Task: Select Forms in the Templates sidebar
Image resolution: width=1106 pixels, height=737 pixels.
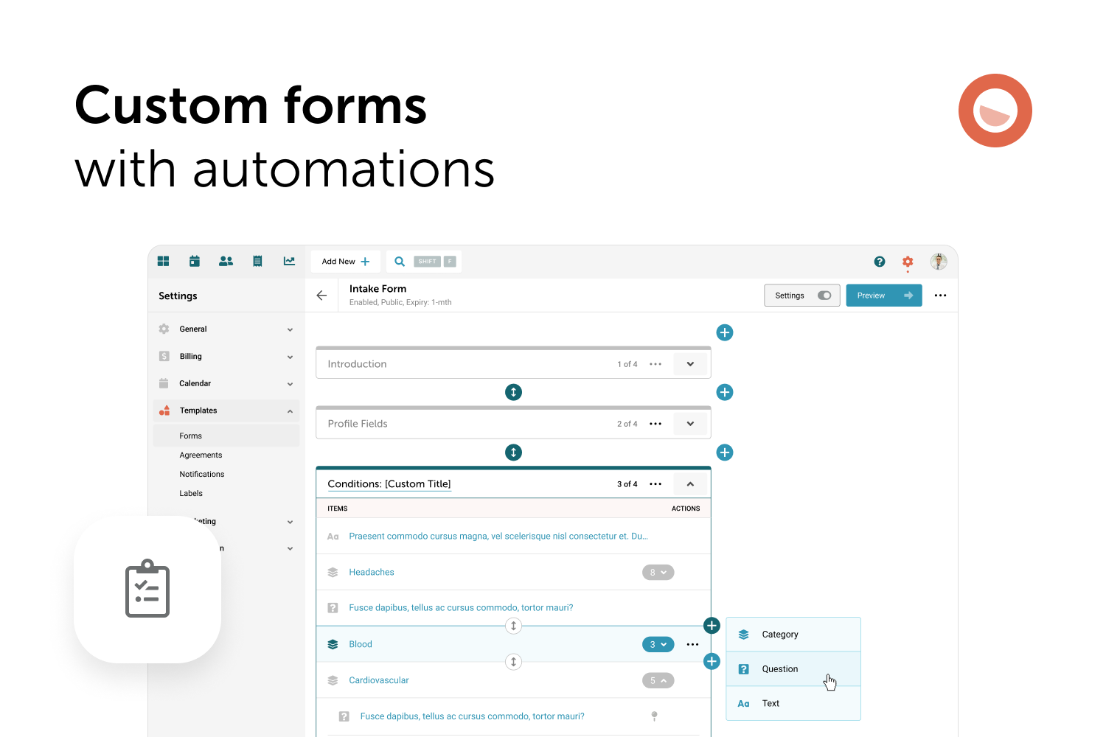Action: (191, 436)
